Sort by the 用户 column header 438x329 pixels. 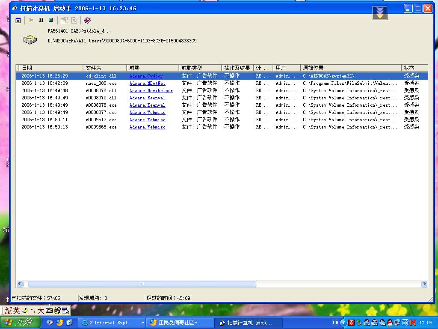click(x=287, y=68)
